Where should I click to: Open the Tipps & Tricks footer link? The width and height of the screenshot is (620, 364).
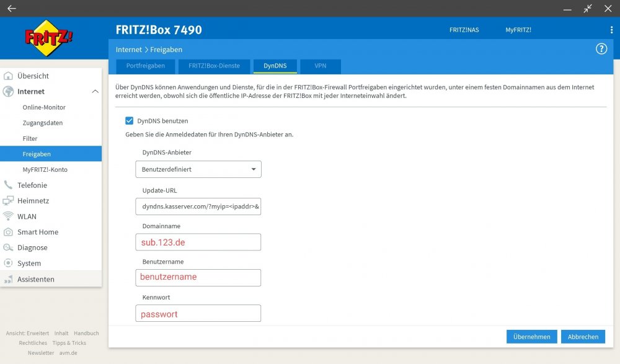pos(69,343)
